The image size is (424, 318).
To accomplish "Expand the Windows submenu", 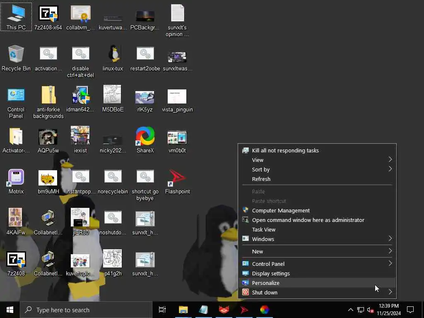I will (x=317, y=239).
